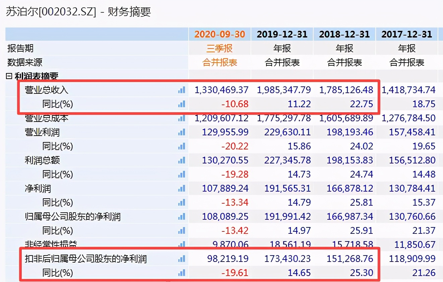Click the revenue value 1,985,347.79

tap(284, 90)
